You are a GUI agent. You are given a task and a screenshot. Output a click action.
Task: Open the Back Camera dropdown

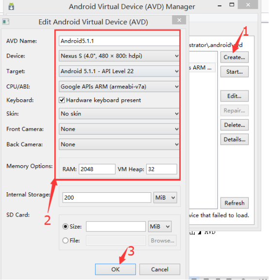coord(119,144)
